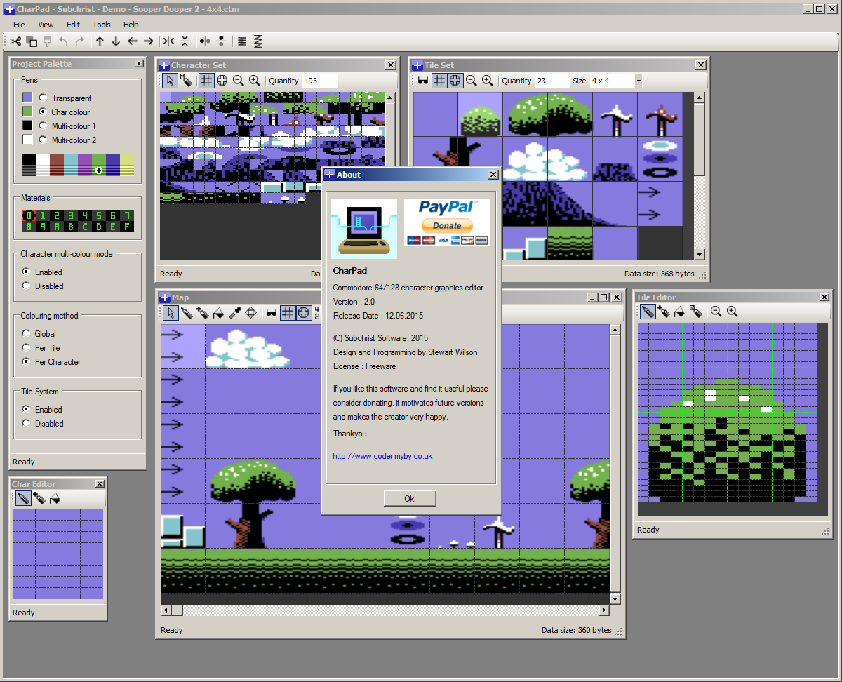This screenshot has height=682, width=842.
Task: Open the Tools menu
Action: tap(102, 25)
